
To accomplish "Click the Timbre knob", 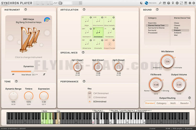I will 29,96.
